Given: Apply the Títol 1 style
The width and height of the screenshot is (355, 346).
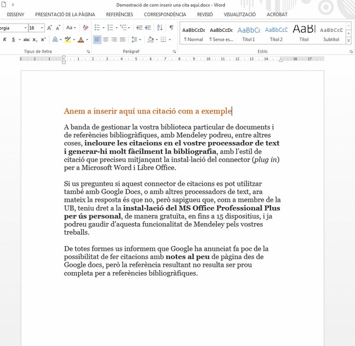Looking at the screenshot, I should click(248, 34).
